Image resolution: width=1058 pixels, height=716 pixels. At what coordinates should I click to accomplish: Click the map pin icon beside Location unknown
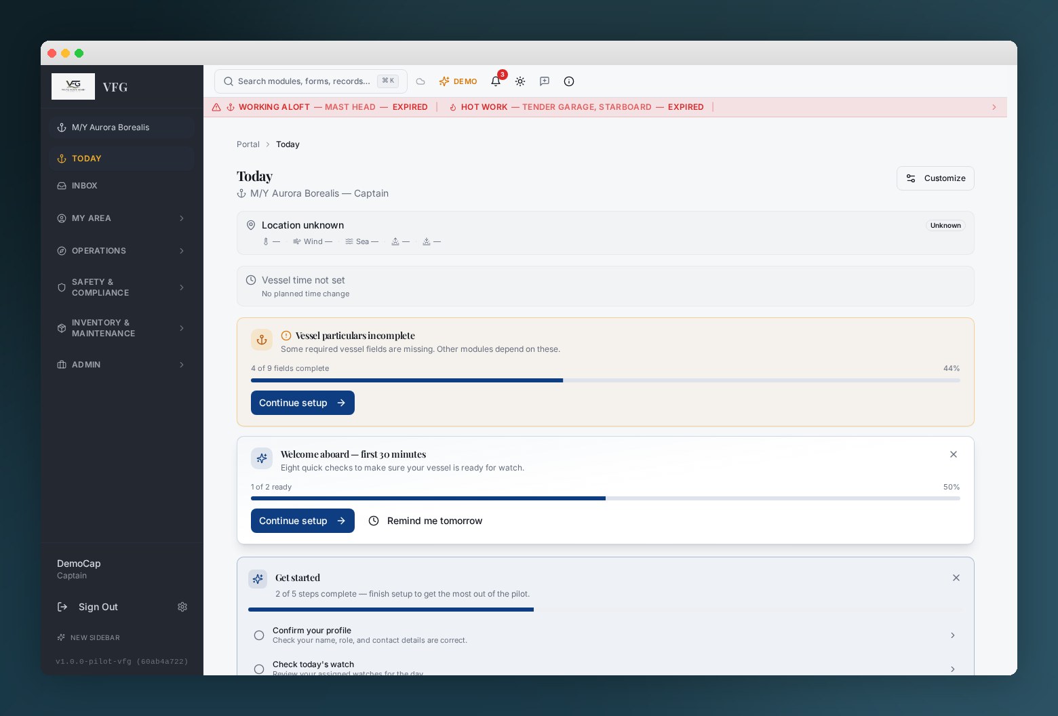251,225
